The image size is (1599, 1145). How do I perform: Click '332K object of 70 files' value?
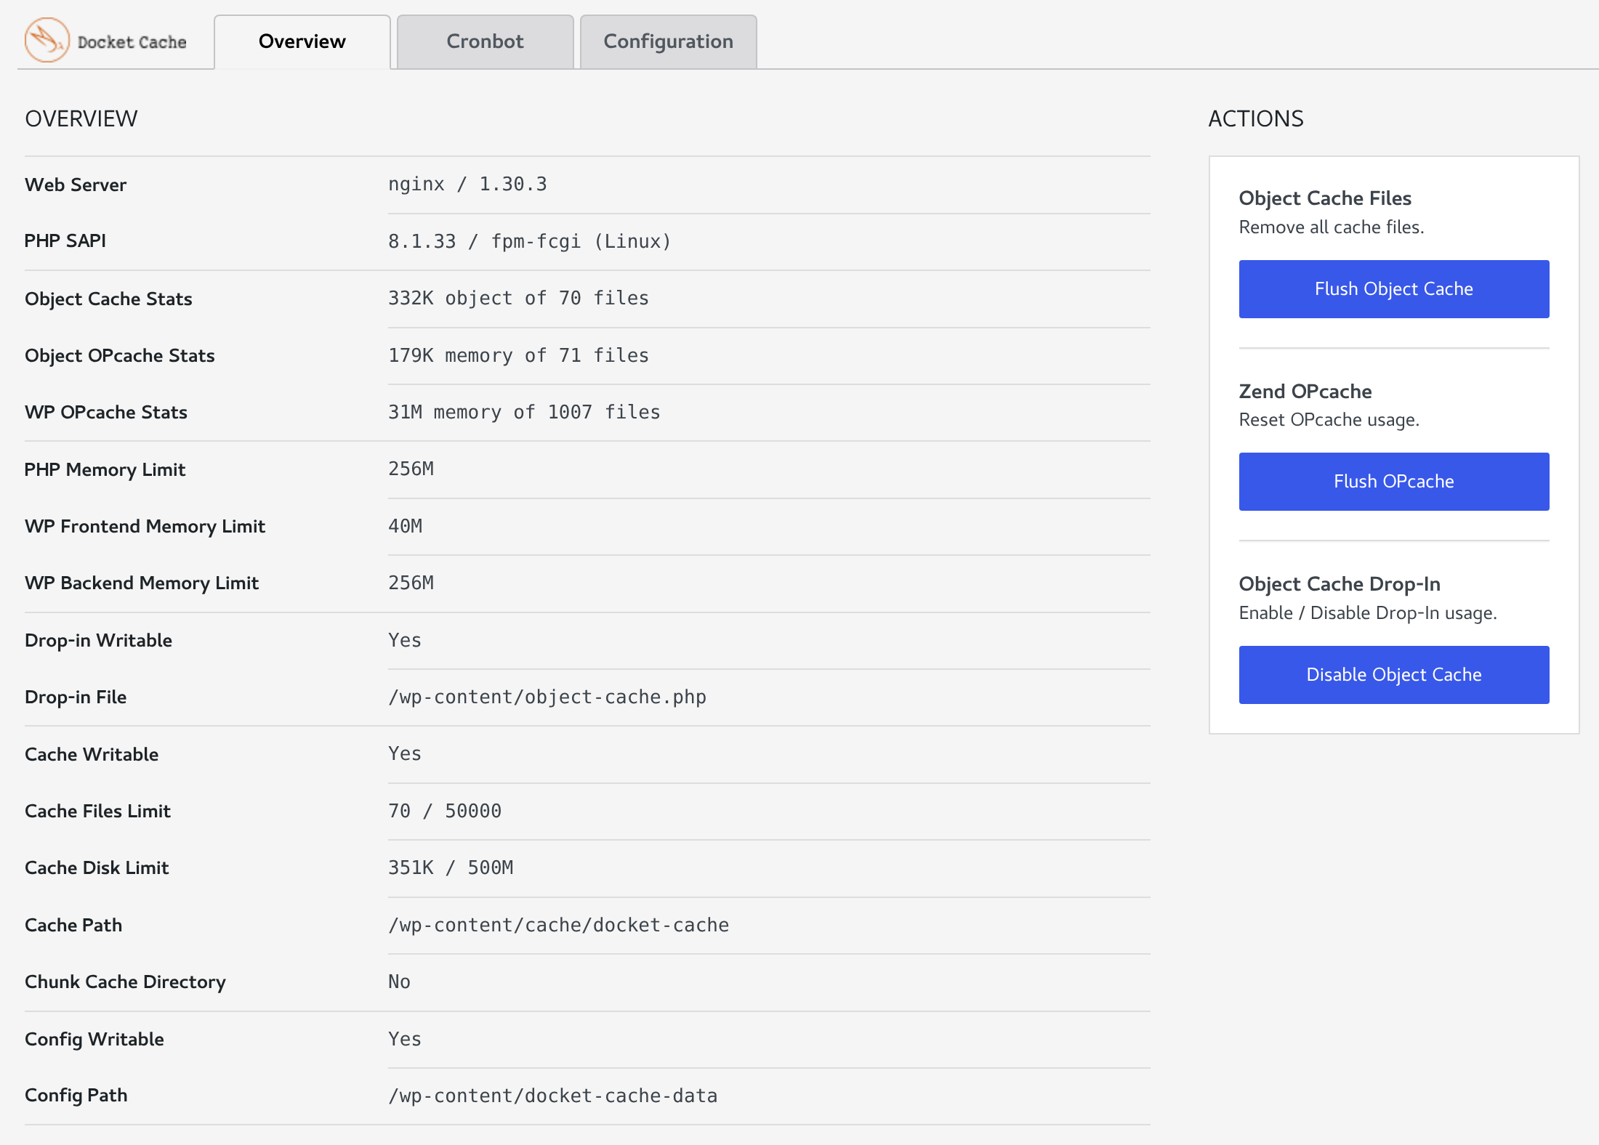518,299
